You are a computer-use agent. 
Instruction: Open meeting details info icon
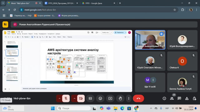tap(164, 98)
